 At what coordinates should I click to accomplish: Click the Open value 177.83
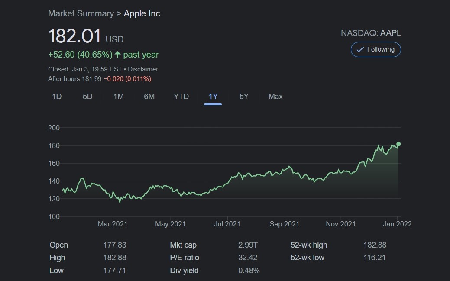click(115, 245)
